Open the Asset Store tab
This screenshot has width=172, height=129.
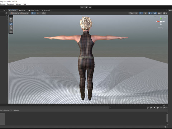33,10
